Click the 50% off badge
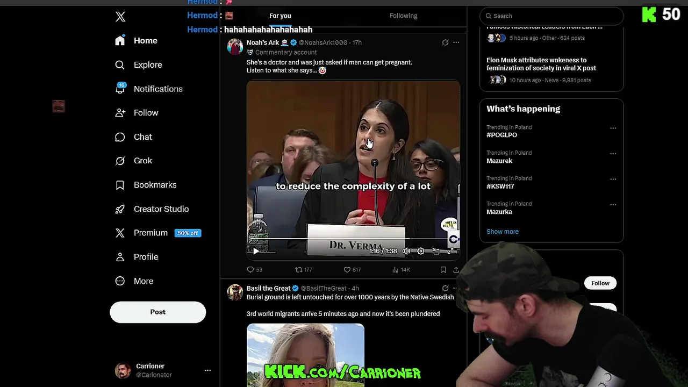Image resolution: width=688 pixels, height=387 pixels. (x=188, y=233)
